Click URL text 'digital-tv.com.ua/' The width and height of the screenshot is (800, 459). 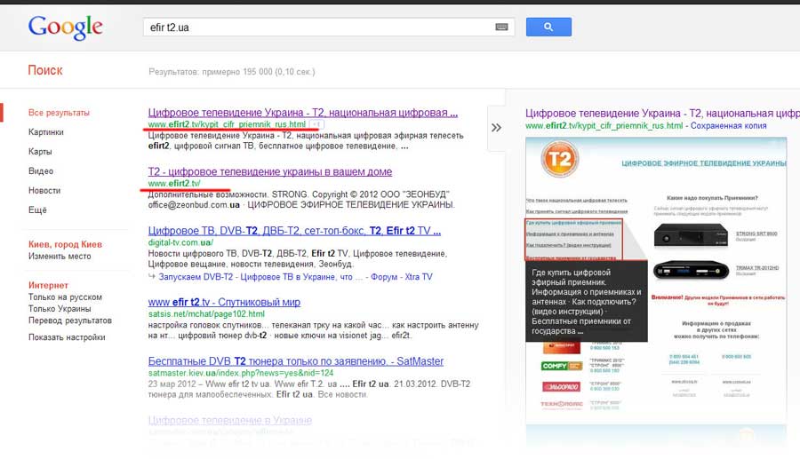click(x=180, y=242)
